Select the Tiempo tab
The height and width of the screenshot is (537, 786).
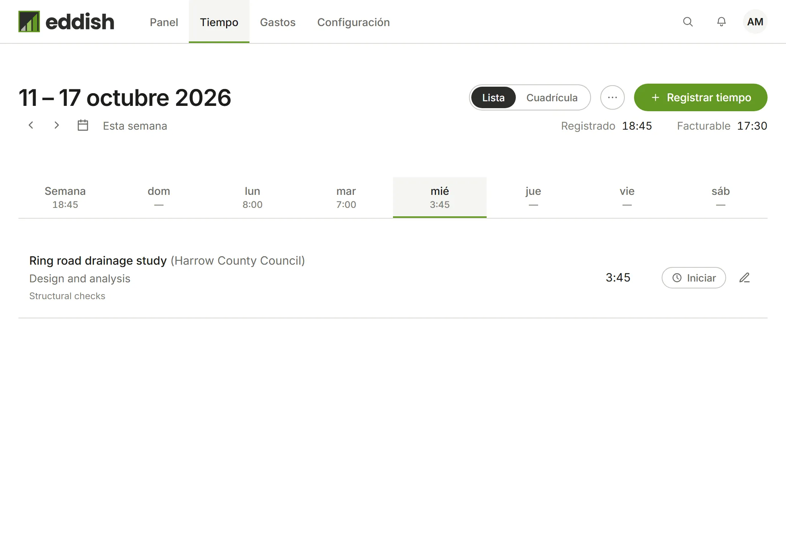pos(219,22)
